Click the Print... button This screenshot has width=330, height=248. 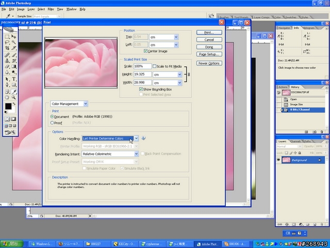click(209, 33)
